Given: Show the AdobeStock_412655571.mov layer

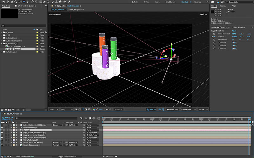Looking at the screenshot, I should 2,125.
